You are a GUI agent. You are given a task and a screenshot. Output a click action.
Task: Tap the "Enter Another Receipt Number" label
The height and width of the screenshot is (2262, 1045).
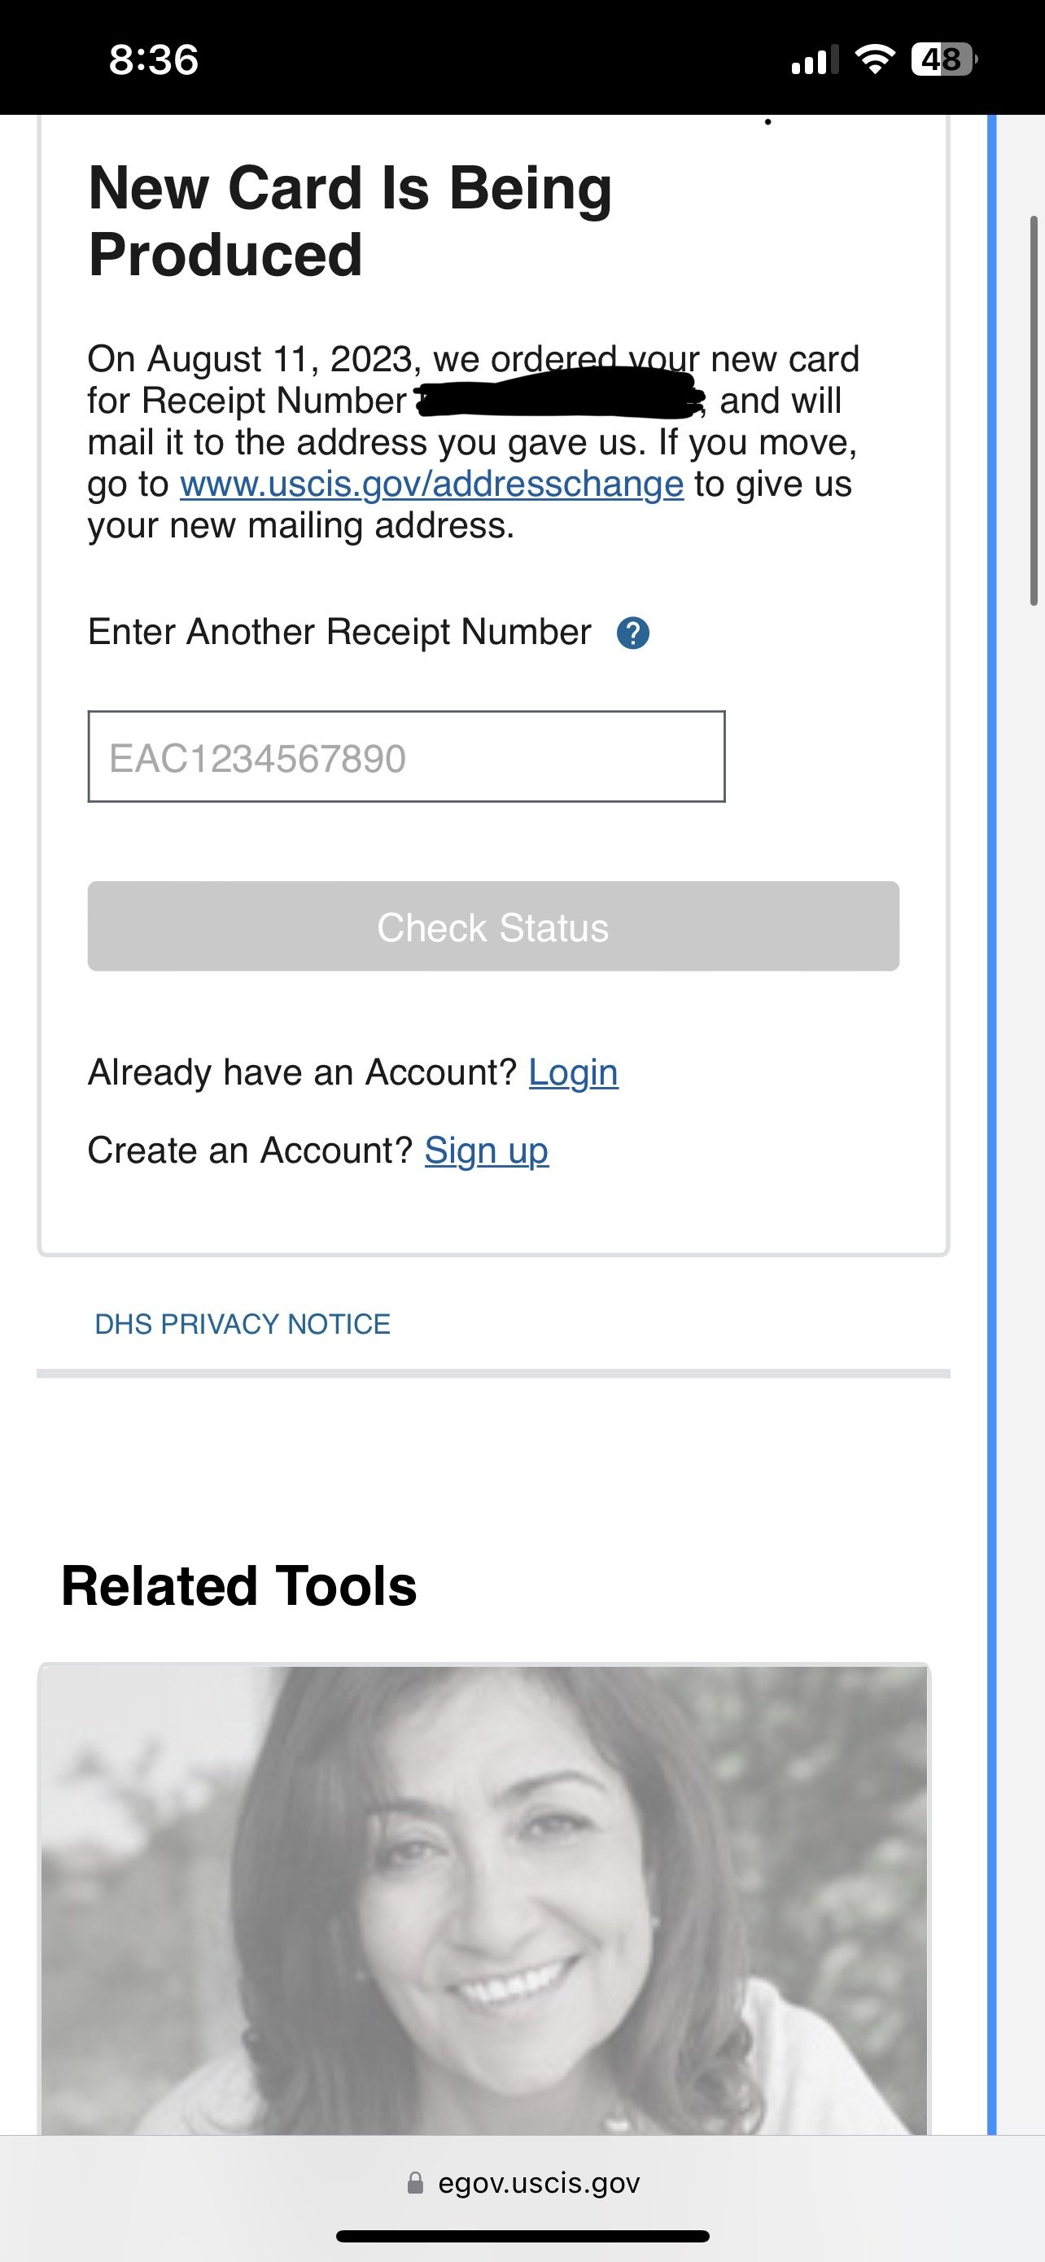tap(339, 631)
